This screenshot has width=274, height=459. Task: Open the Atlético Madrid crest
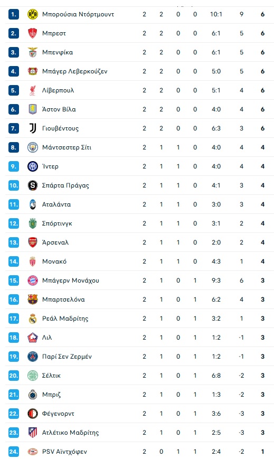33,433
